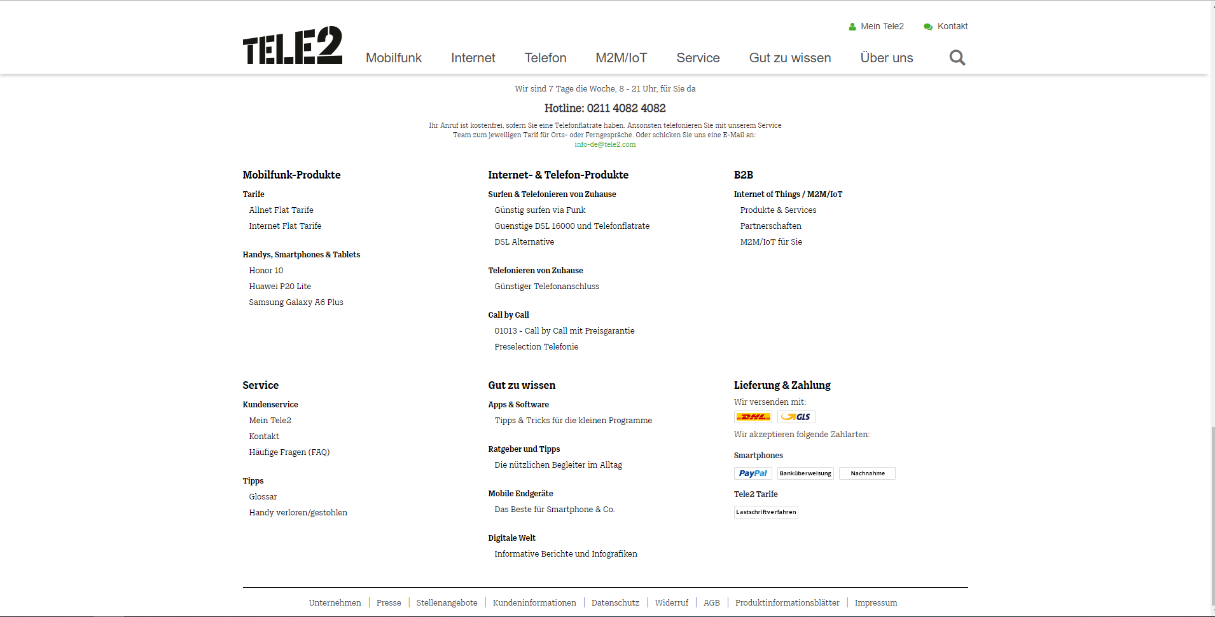1215x617 pixels.
Task: Click the Banküberweisung payment badge
Action: [x=805, y=473]
